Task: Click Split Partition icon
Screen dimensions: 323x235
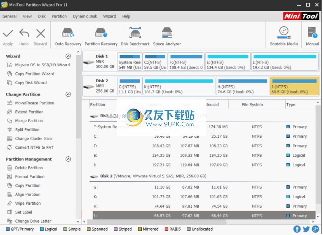Action: [10, 130]
